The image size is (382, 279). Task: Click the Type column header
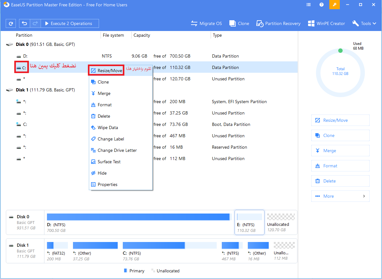tap(217, 35)
